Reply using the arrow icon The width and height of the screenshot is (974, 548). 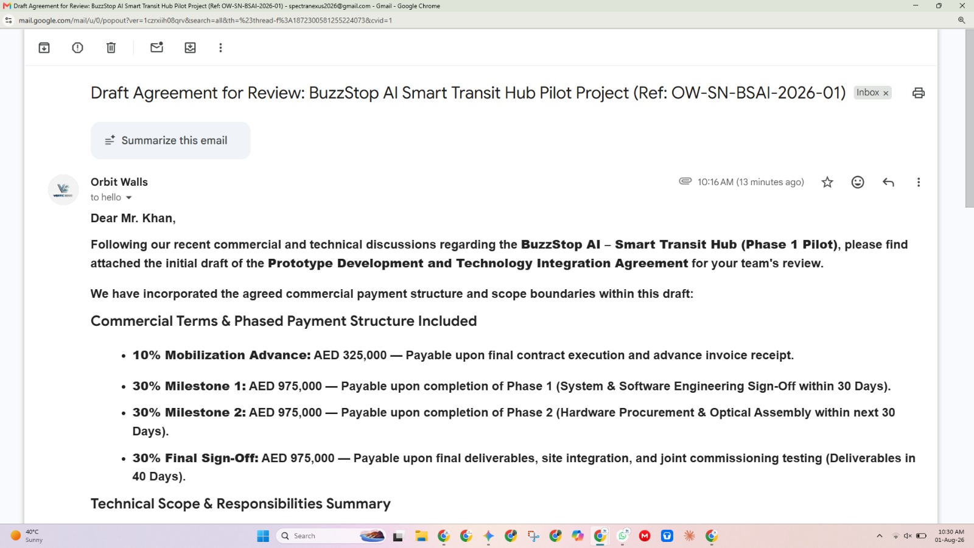pos(888,182)
